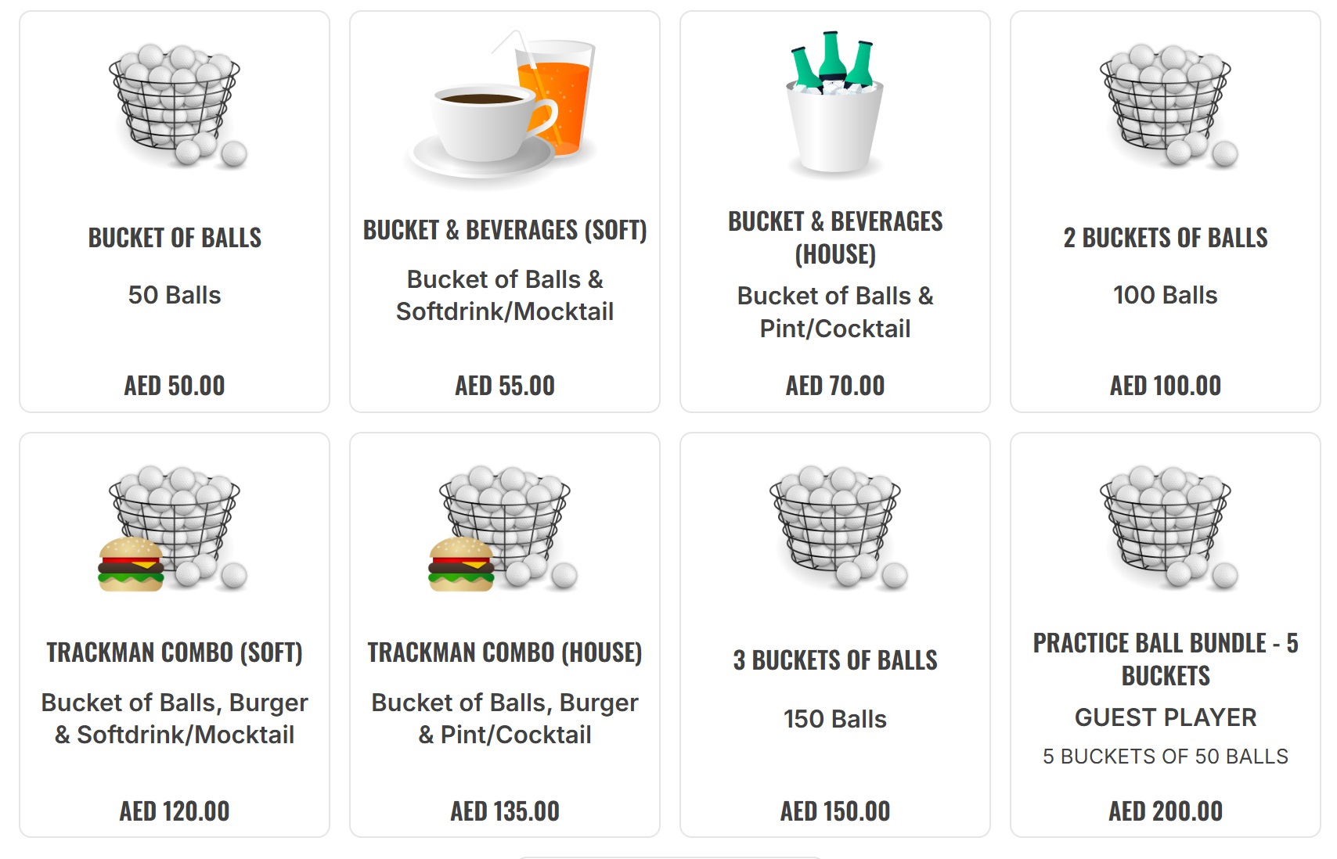Open PRACTICE BALL BUNDLE - 5 BUCKETS title
Image resolution: width=1337 pixels, height=859 pixels.
tap(1166, 659)
